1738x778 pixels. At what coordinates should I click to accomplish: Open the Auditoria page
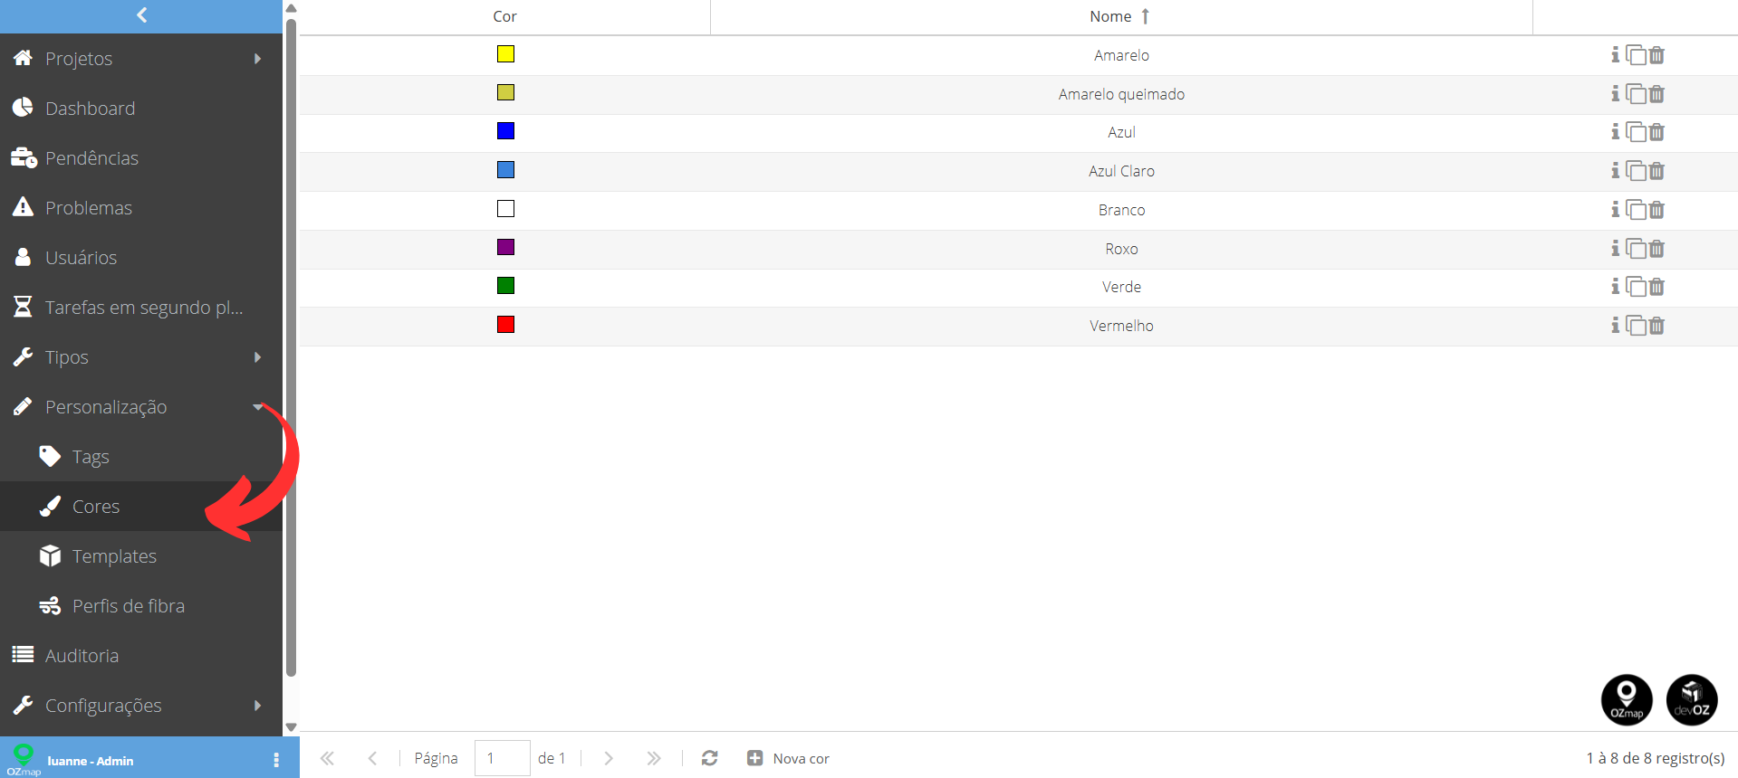(141, 656)
